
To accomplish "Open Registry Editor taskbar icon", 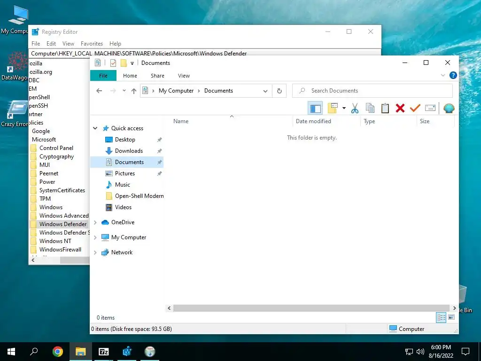I will 127,352.
